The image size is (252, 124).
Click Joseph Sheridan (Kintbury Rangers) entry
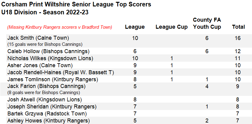52,107
